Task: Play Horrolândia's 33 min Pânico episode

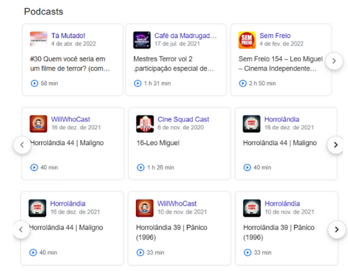Action: pos(247,252)
